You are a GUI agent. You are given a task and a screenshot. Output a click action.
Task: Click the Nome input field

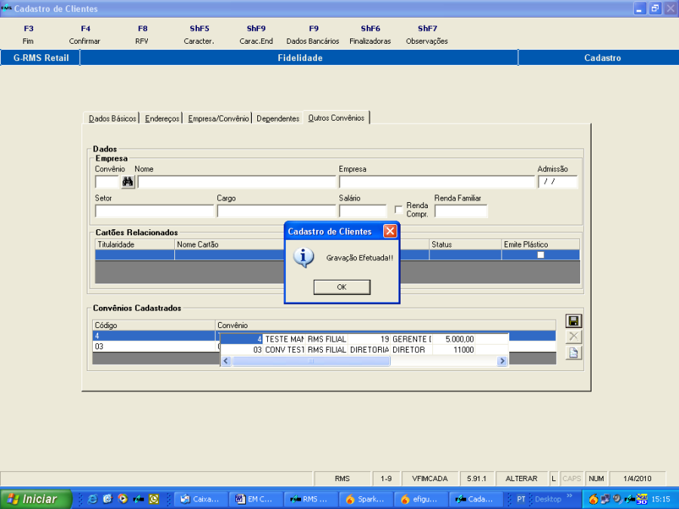(x=236, y=182)
